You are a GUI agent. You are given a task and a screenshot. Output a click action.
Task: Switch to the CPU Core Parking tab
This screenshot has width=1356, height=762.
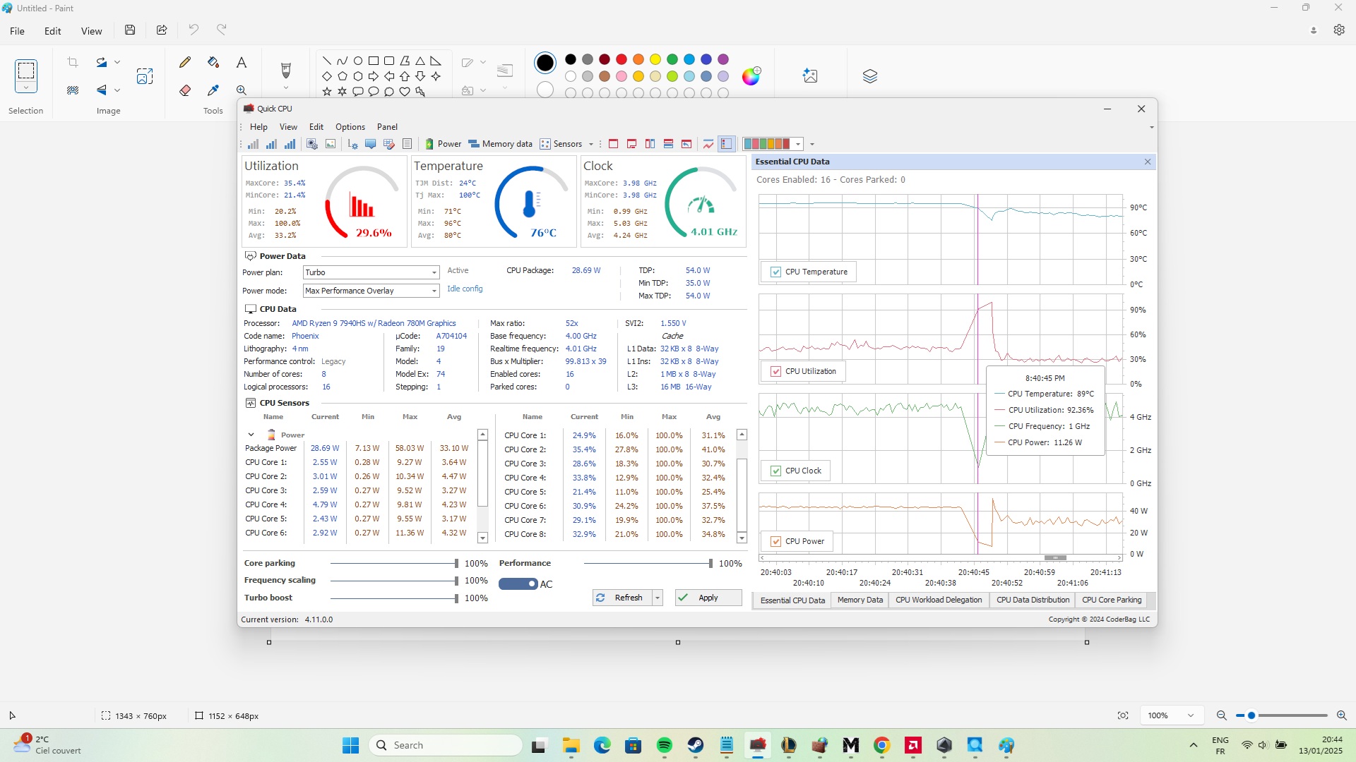pos(1112,600)
